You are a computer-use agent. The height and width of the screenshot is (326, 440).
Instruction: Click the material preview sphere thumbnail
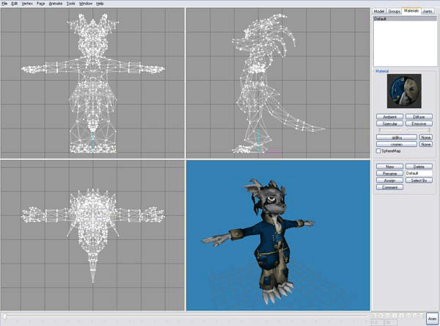click(x=404, y=91)
